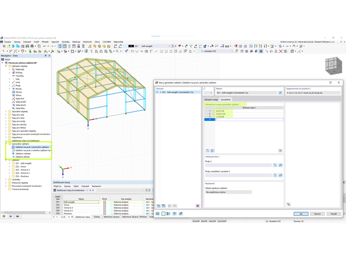Toggle OUCHOP object snap in status bar
The height and width of the screenshot is (259, 346).
click(x=222, y=221)
